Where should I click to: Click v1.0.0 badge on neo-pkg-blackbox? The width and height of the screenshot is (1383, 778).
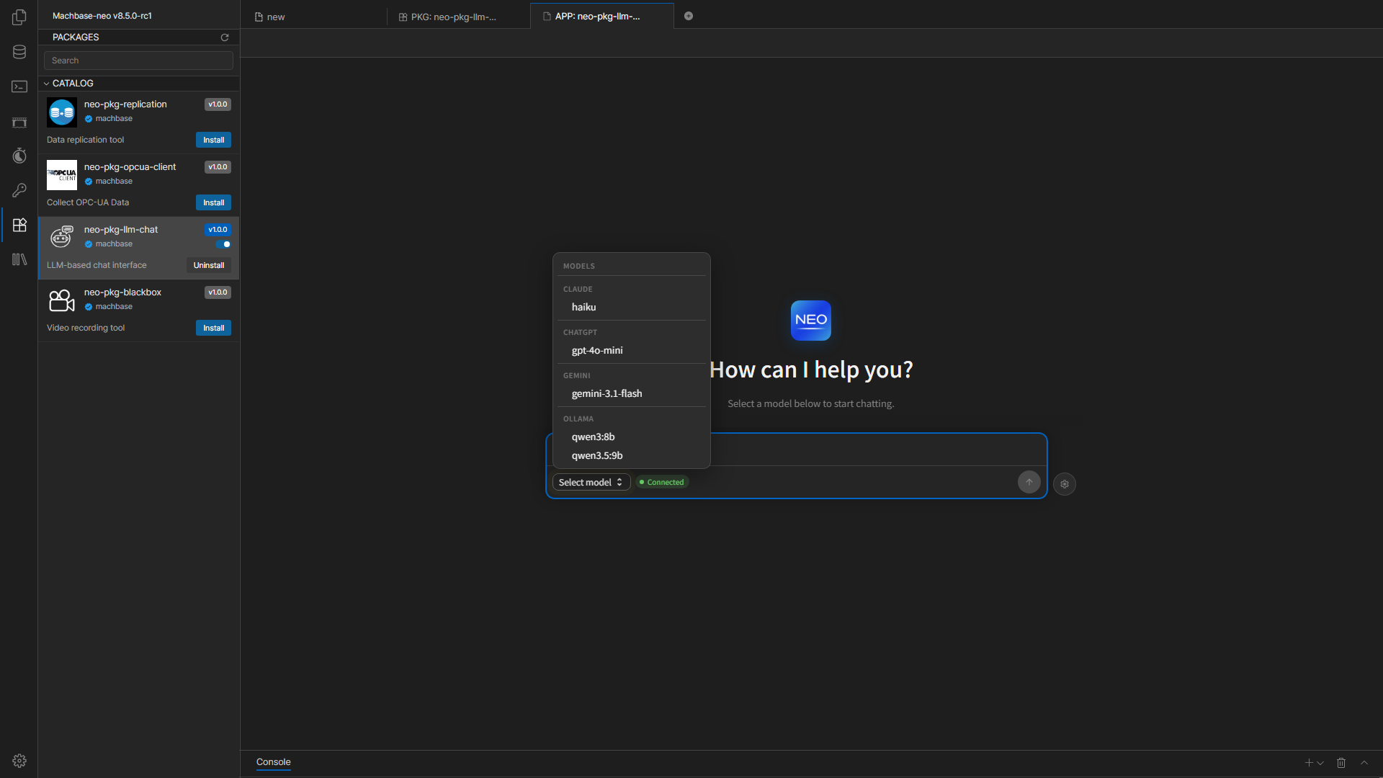click(218, 292)
